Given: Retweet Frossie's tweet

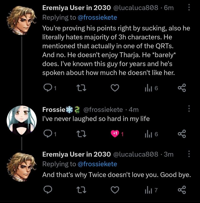Looking at the screenshot, I should point(81,134).
